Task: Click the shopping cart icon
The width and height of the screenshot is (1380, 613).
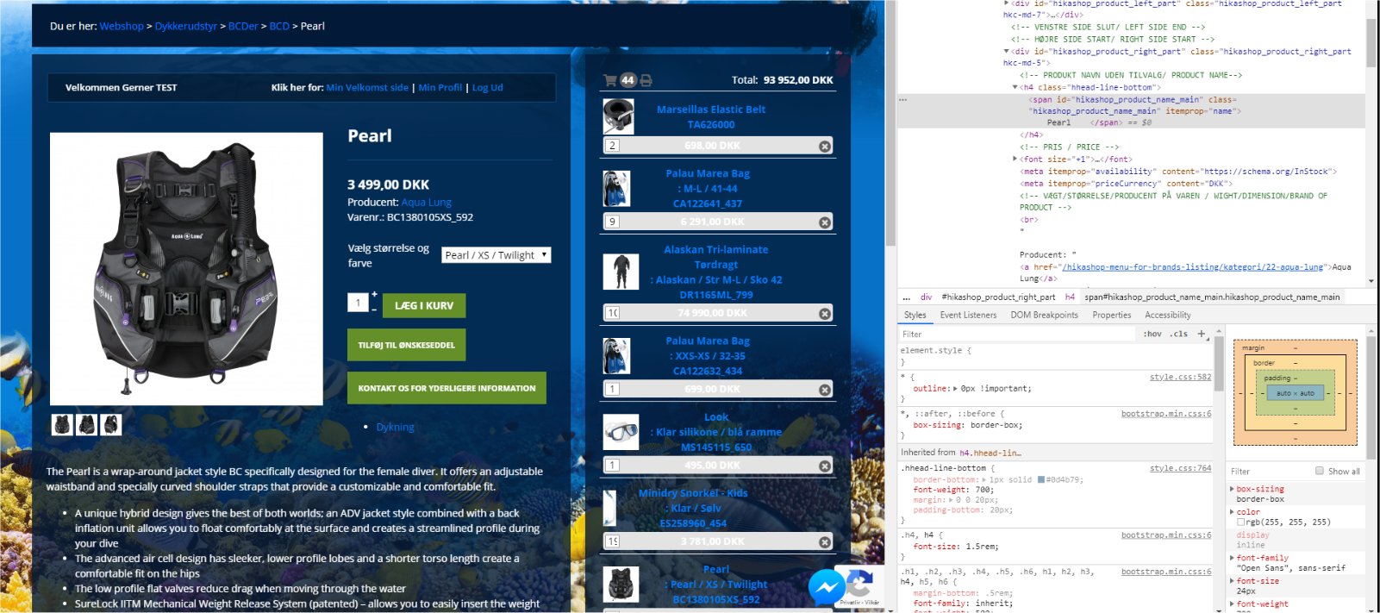Action: coord(610,80)
